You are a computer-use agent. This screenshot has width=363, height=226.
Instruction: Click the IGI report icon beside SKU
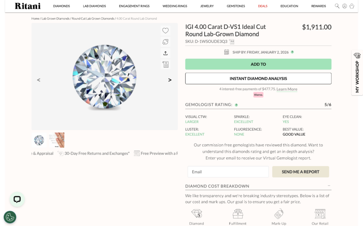point(232,41)
